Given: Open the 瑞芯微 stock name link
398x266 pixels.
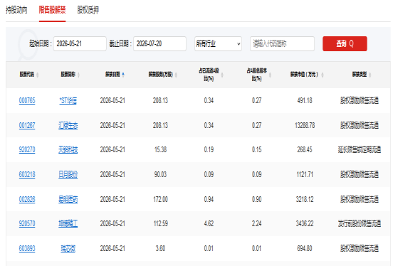Looking at the screenshot, I should pyautogui.click(x=68, y=248).
